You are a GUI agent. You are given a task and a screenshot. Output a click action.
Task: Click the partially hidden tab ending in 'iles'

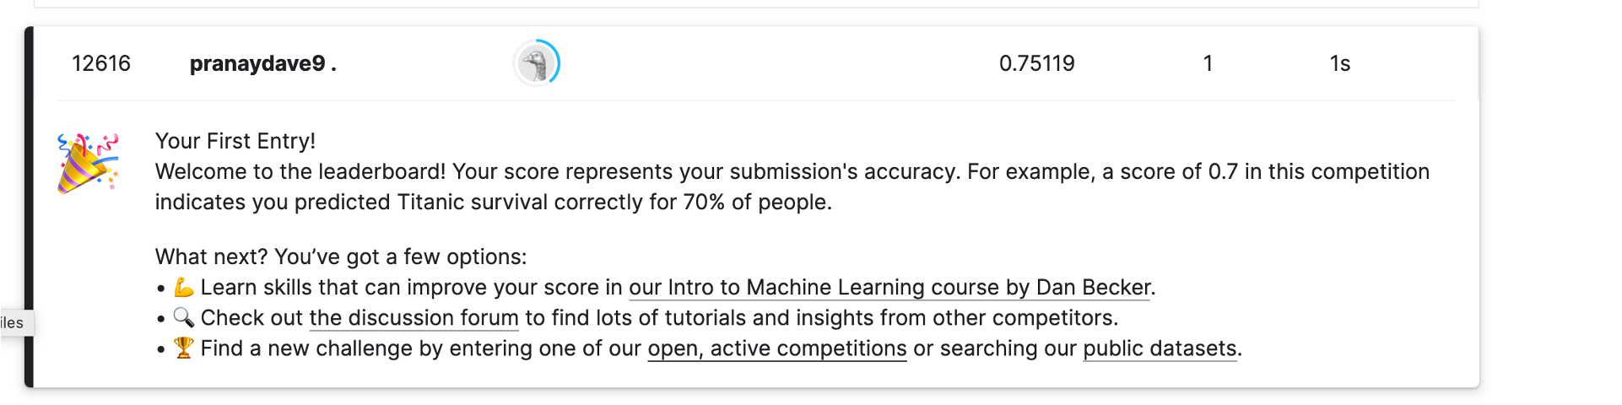point(14,323)
